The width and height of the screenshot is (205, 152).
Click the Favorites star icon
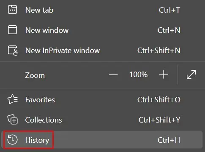[x=13, y=99]
